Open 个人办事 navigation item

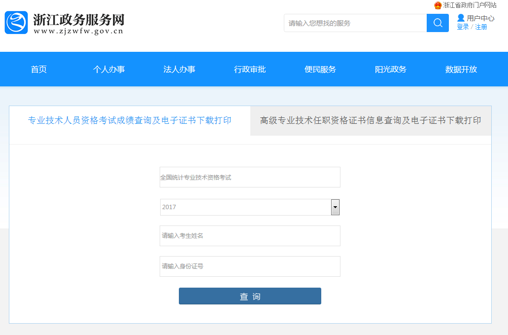click(109, 70)
